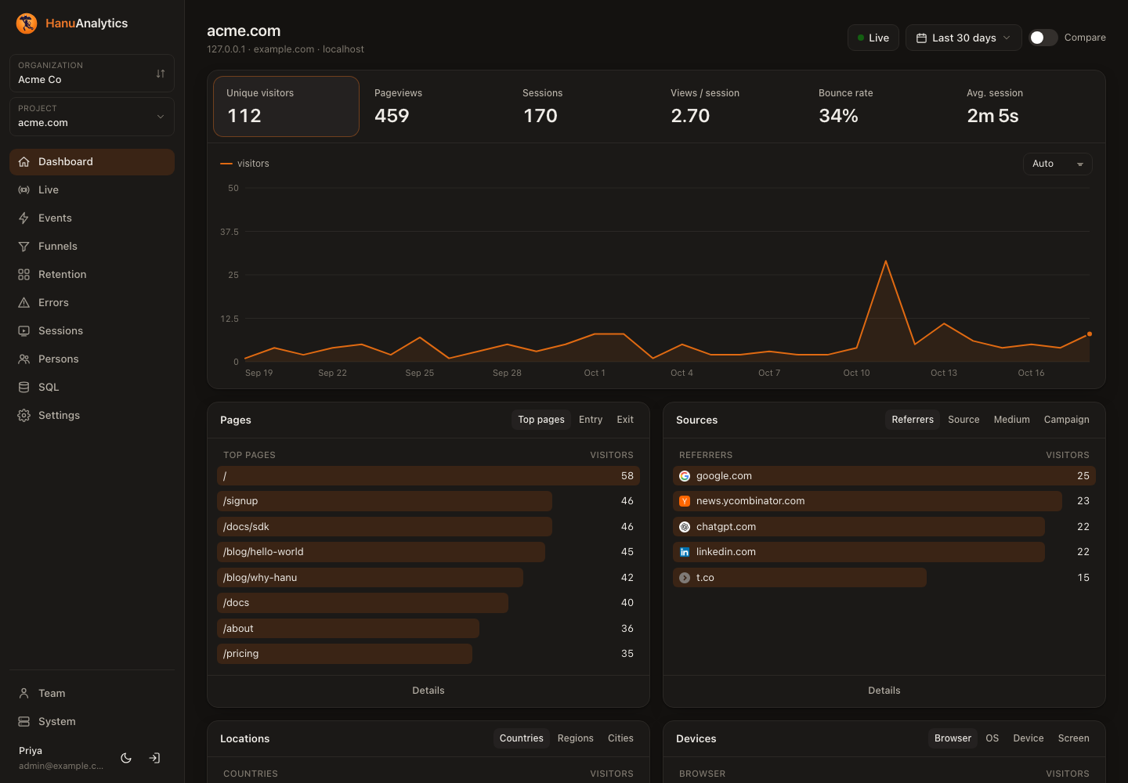The image size is (1128, 783).
Task: Select the Medium tab in Sources
Action: pyautogui.click(x=1011, y=420)
